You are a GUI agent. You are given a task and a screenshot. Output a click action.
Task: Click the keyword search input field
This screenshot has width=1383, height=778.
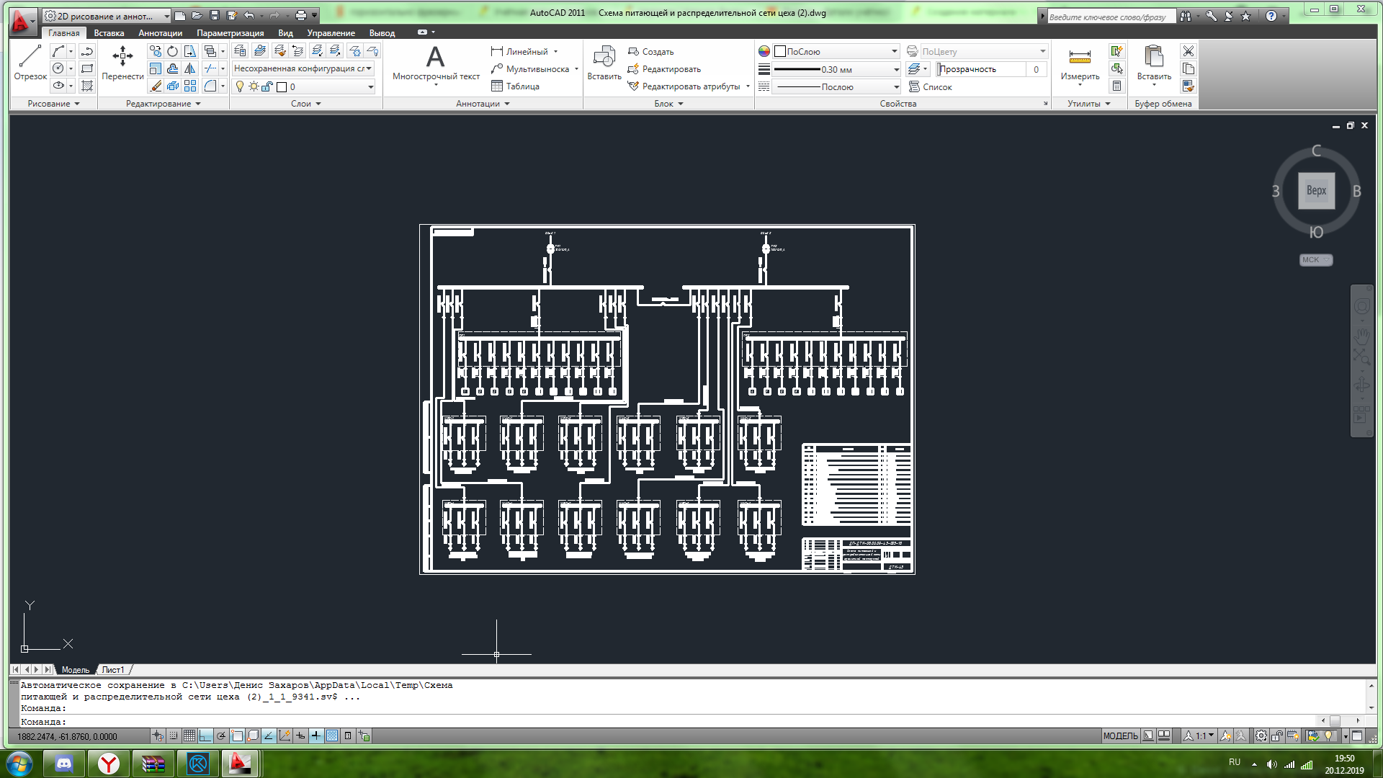click(x=1109, y=17)
